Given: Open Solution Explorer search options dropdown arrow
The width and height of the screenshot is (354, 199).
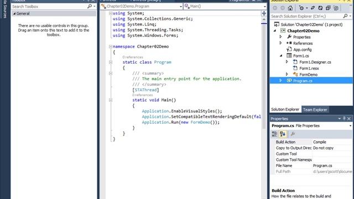Looking at the screenshot, I should click(x=350, y=16).
